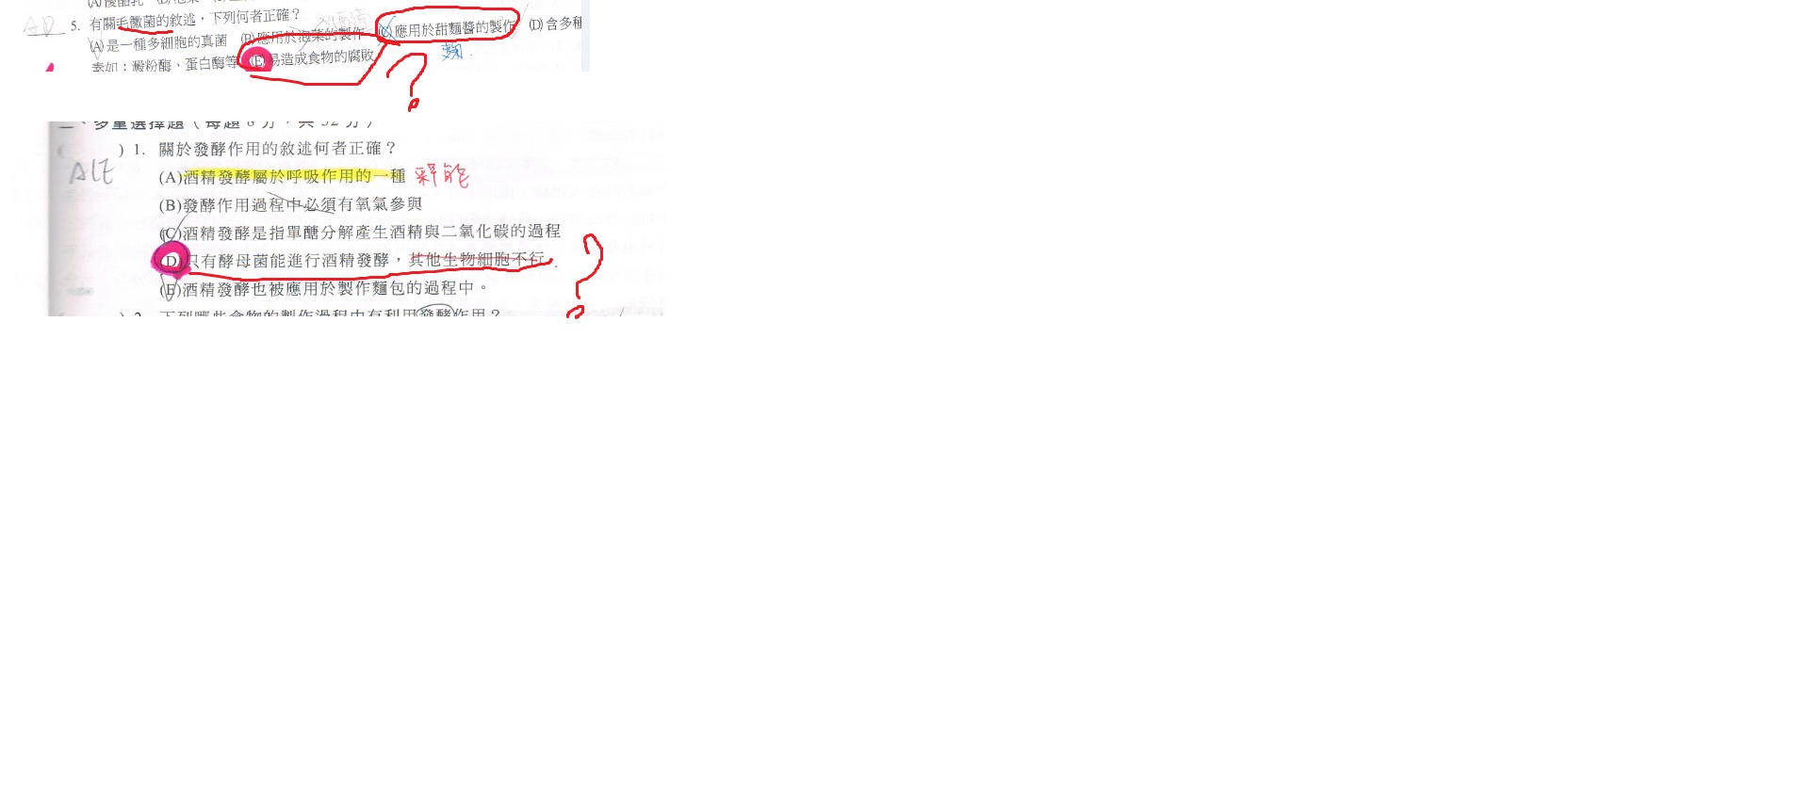This screenshot has height=806, width=1798.
Task: Click the blue handwritten note 麴
Action: pyautogui.click(x=452, y=52)
